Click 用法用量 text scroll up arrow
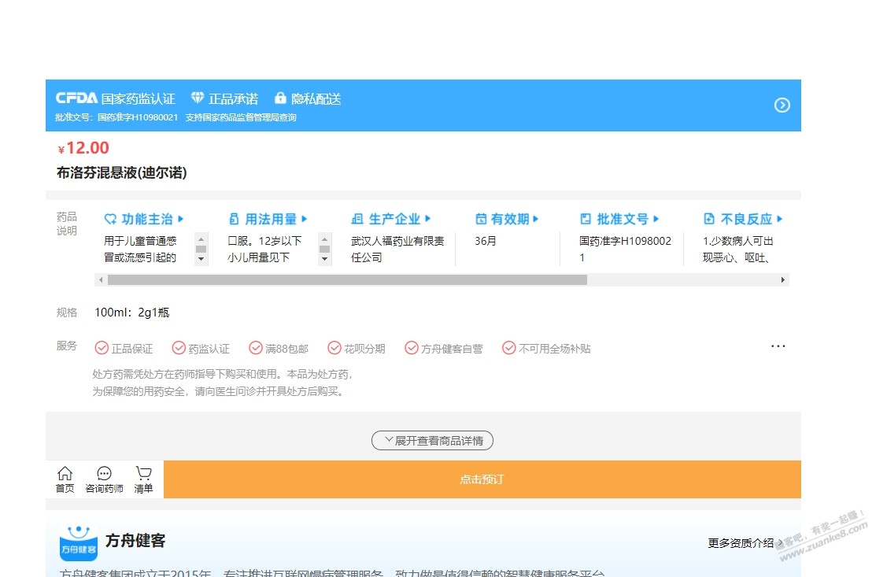 pyautogui.click(x=325, y=239)
